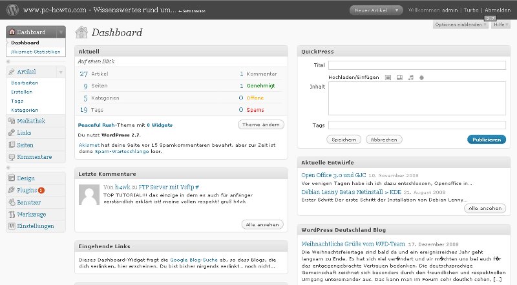Screen dimensions: 517x285
Task: Open draft Debian Lenny Beta2 Netinstall
Action: [351, 192]
